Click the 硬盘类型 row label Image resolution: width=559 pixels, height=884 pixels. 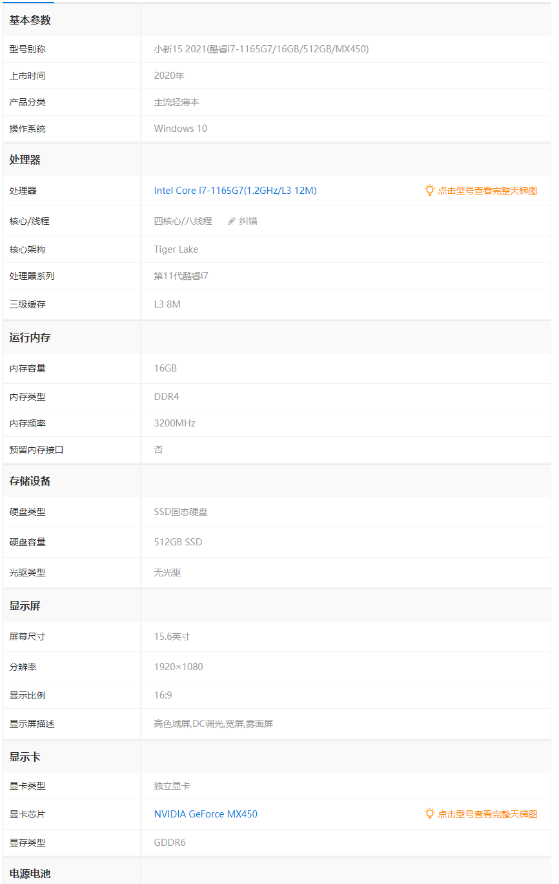[x=27, y=512]
